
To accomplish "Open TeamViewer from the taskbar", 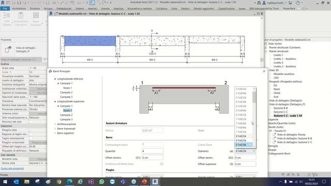I will (112, 182).
